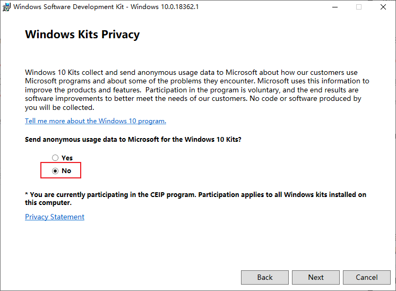
Task: Click the installer icon in the title bar
Action: point(6,7)
